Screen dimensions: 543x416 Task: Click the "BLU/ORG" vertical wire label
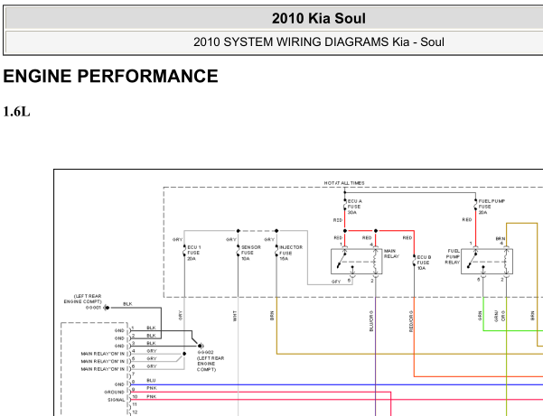pyautogui.click(x=371, y=321)
